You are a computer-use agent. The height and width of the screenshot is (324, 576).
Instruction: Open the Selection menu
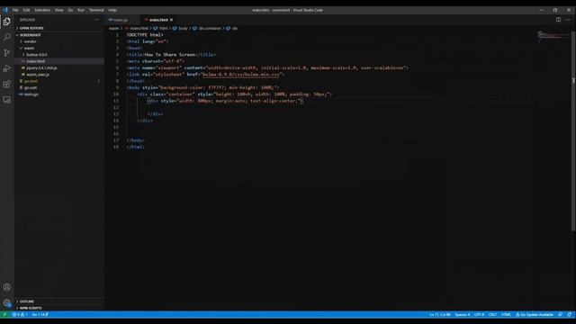point(42,10)
